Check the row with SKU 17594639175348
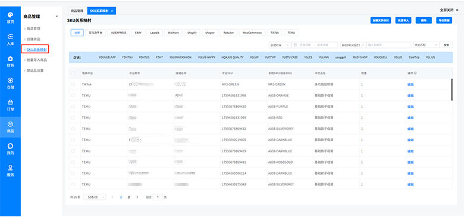 [73, 184]
